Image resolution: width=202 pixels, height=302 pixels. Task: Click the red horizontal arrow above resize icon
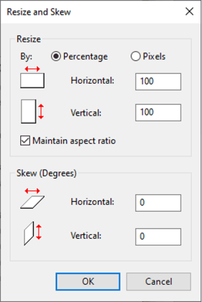pyautogui.click(x=33, y=69)
